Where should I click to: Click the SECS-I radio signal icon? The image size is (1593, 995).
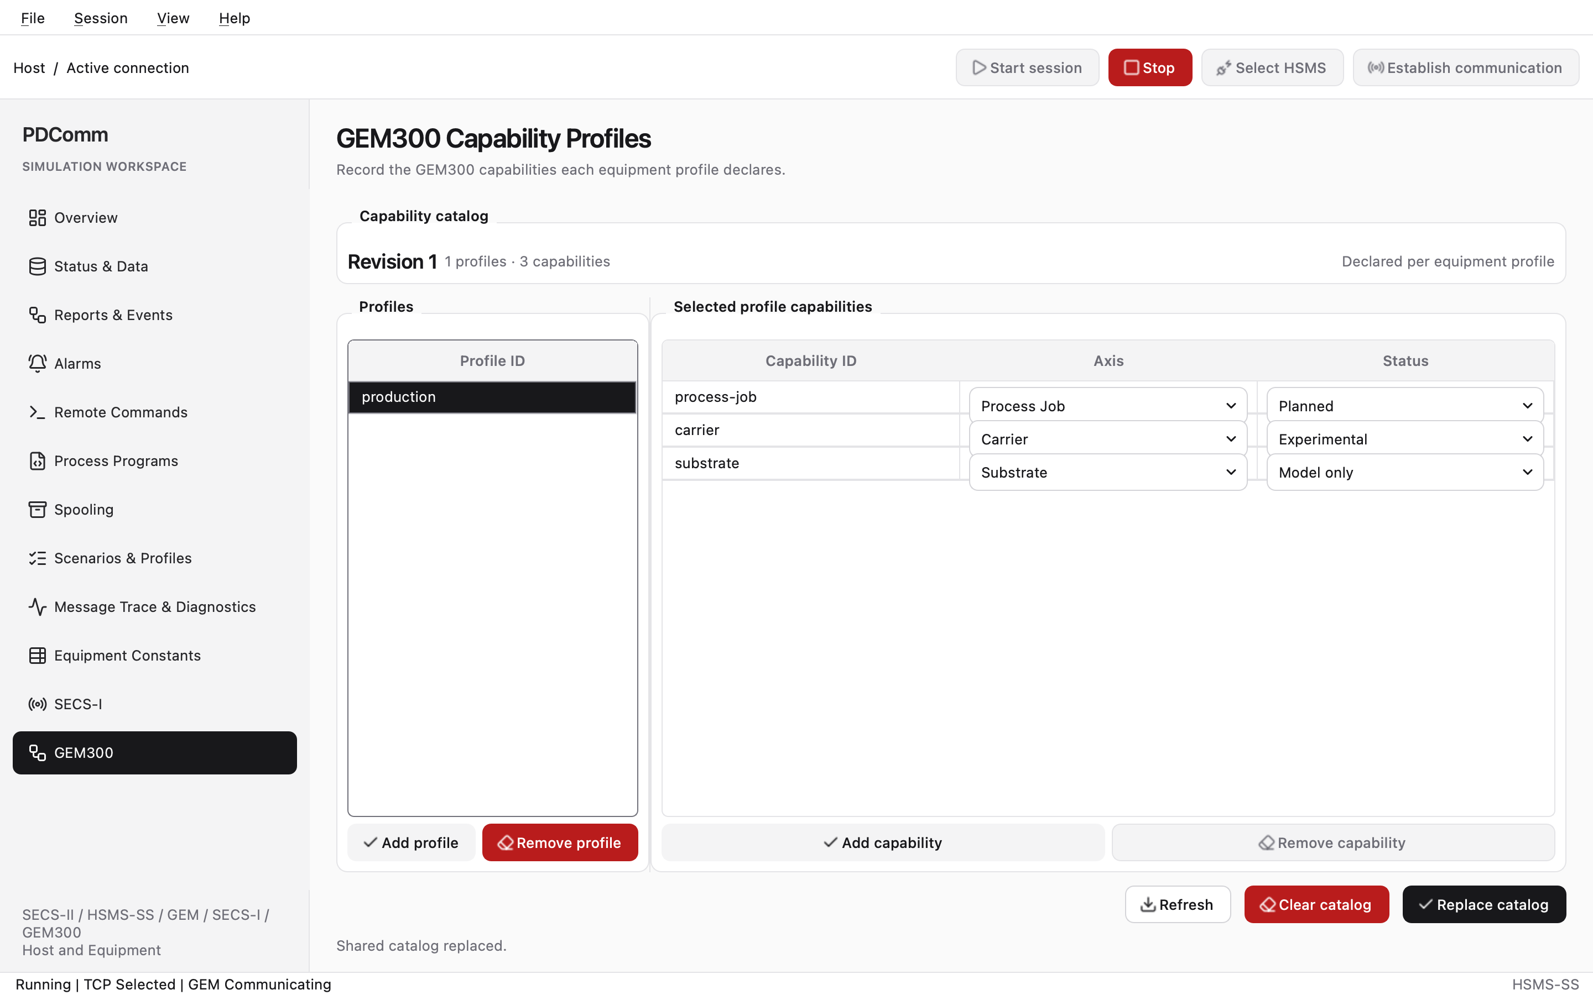click(x=38, y=705)
